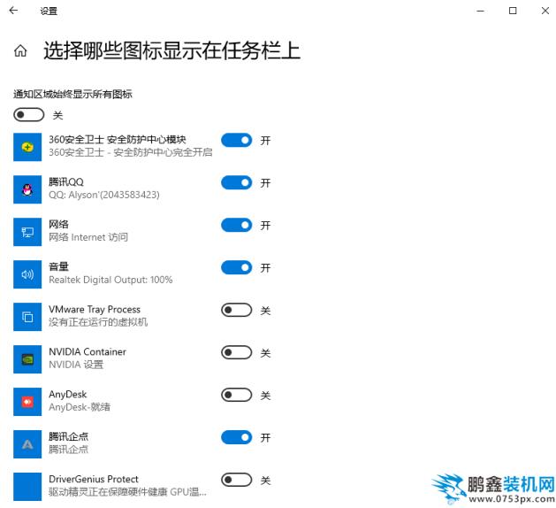
Task: Click the 腾讯企点 app icon
Action: point(27,444)
